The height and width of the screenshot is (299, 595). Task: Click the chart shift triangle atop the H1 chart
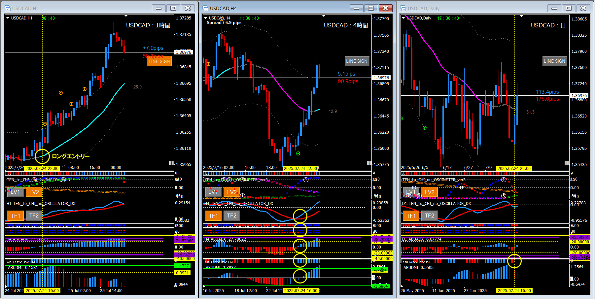tap(126, 16)
